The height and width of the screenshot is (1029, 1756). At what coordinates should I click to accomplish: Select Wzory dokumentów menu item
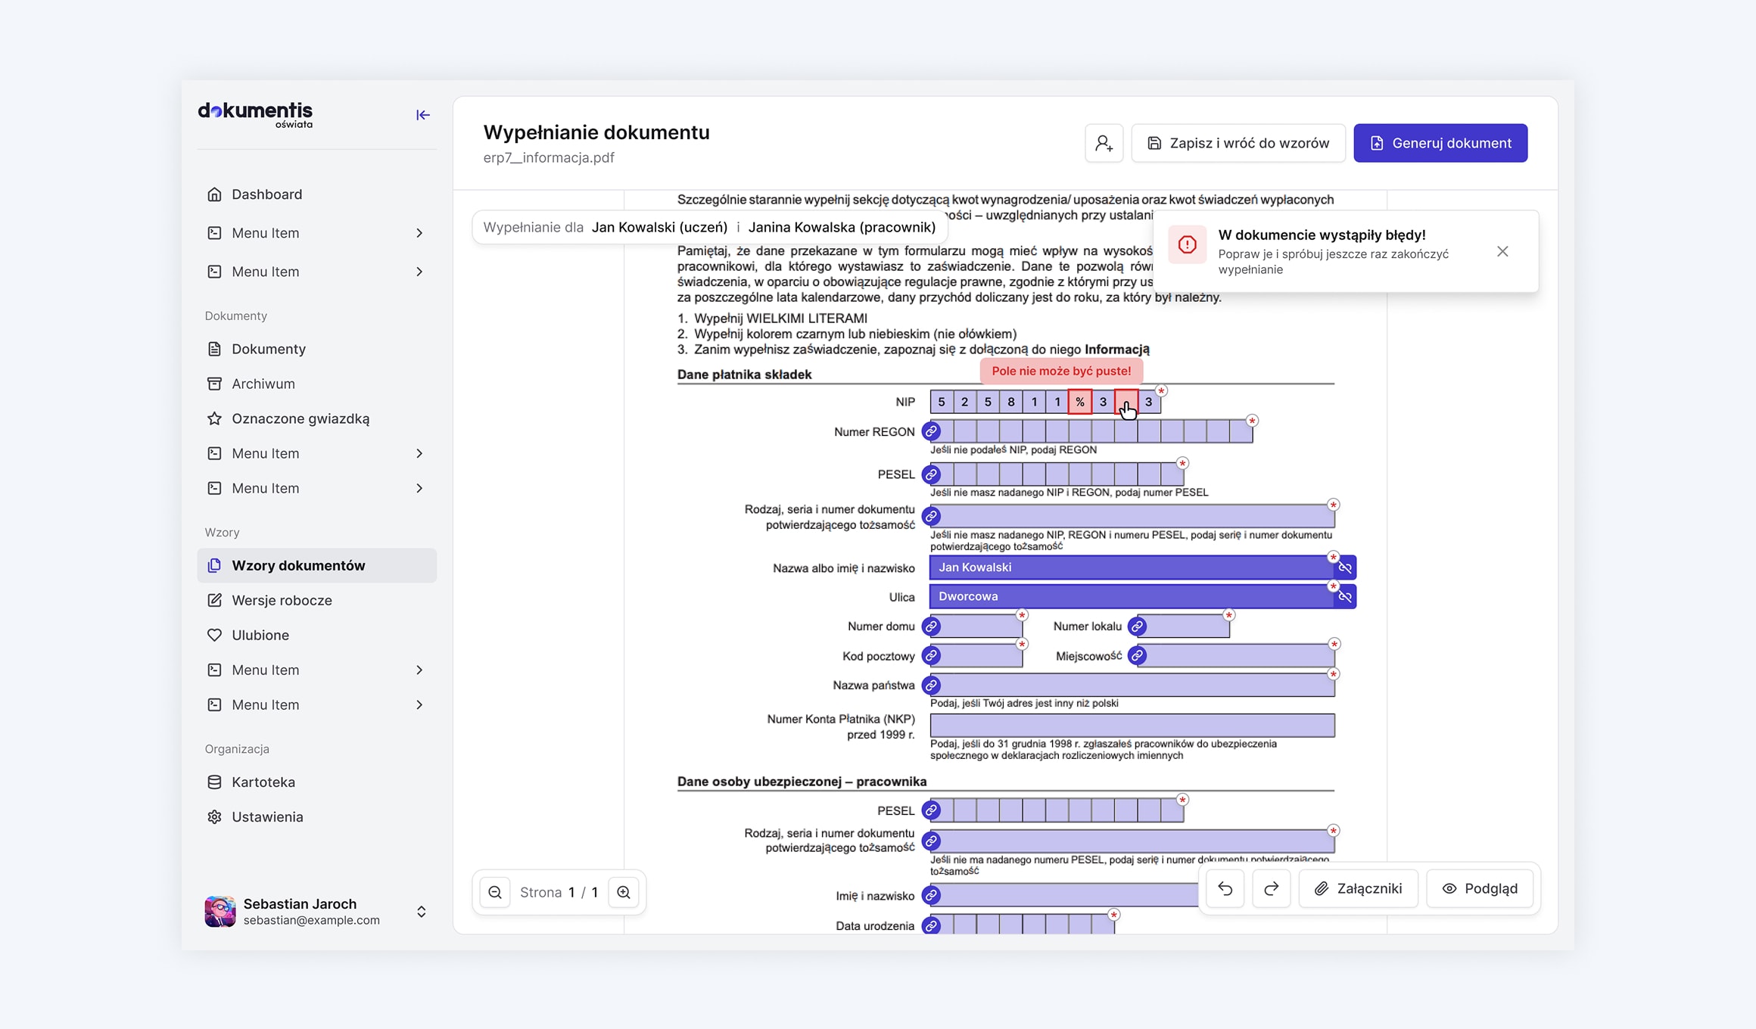click(316, 565)
